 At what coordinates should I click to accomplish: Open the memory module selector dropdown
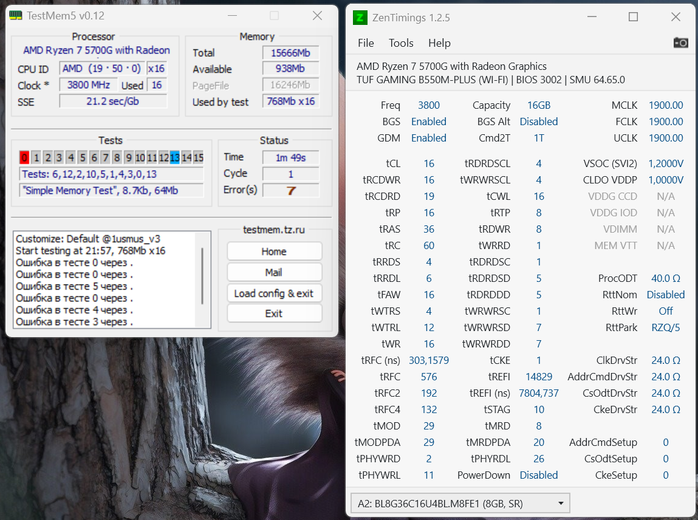point(460,504)
